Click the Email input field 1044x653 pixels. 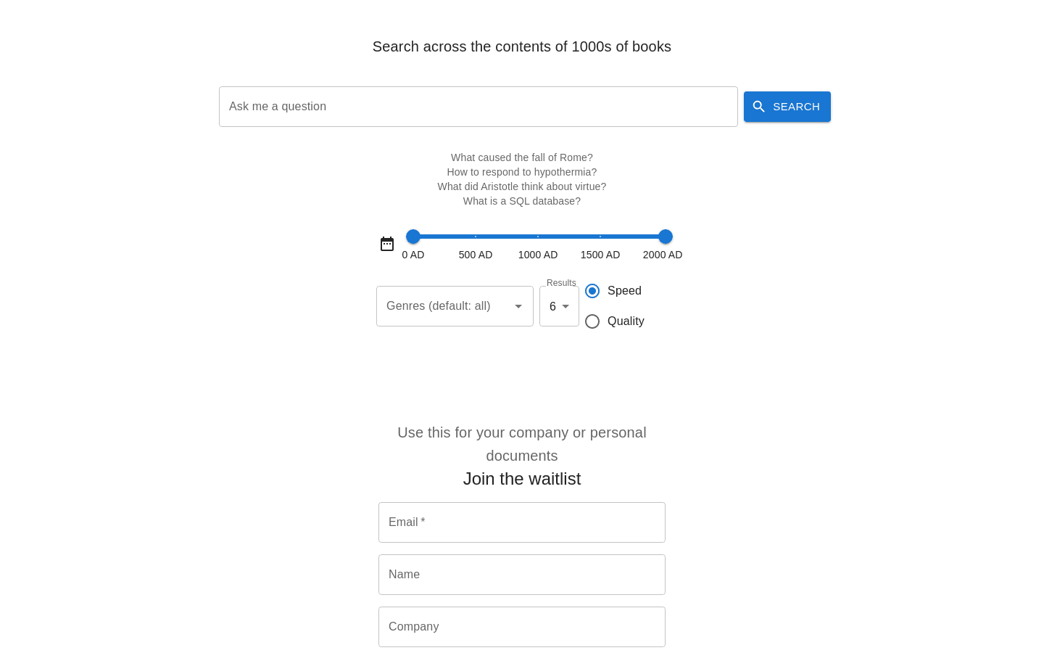[x=521, y=522]
